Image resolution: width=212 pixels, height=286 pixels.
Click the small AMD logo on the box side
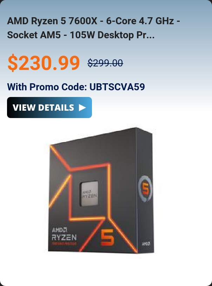(146, 243)
